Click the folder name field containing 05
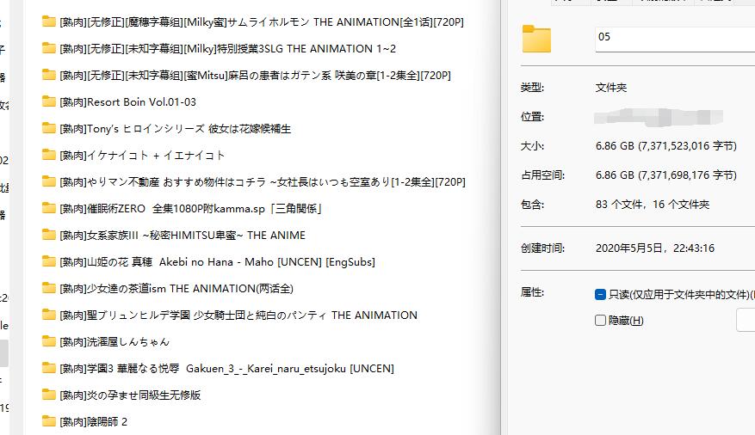755x435 pixels. coord(671,38)
